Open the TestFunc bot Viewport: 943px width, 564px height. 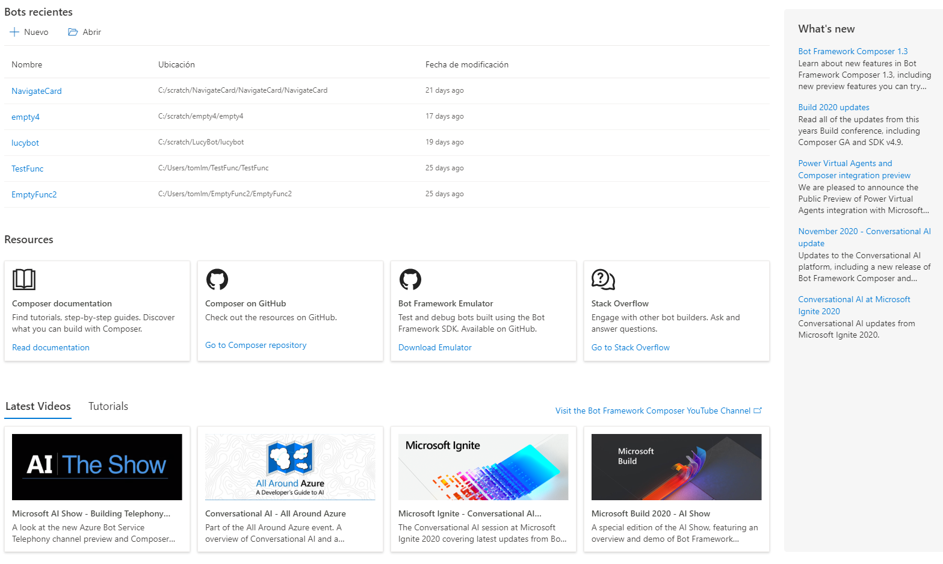(27, 168)
